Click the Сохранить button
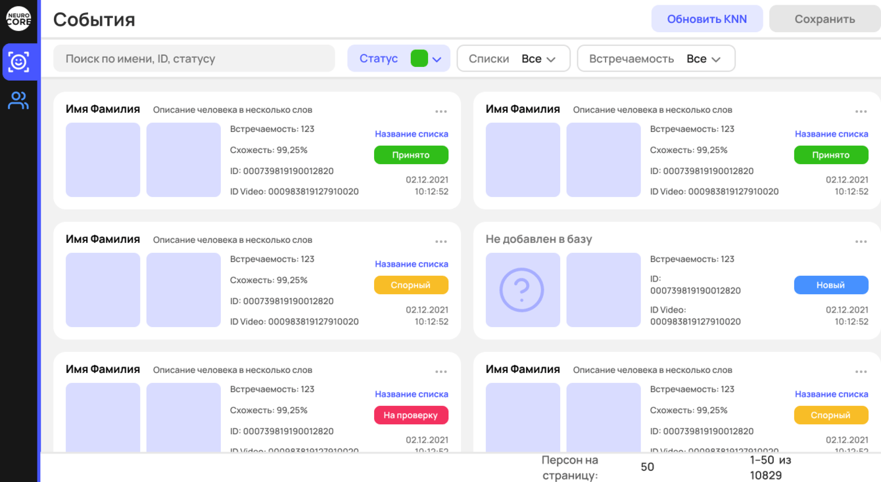 point(824,19)
